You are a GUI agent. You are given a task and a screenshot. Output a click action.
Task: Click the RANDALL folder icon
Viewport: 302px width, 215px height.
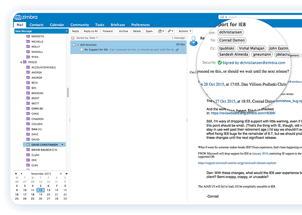pyautogui.click(x=28, y=52)
